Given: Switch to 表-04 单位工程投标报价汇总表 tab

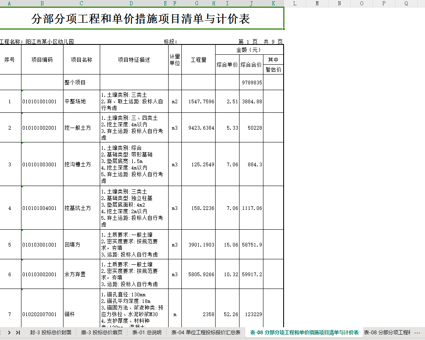Looking at the screenshot, I should coord(206,333).
